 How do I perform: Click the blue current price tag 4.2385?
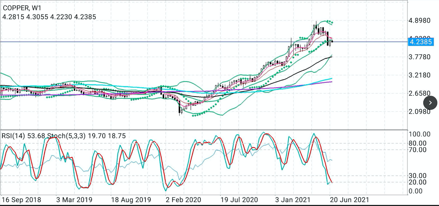click(421, 42)
